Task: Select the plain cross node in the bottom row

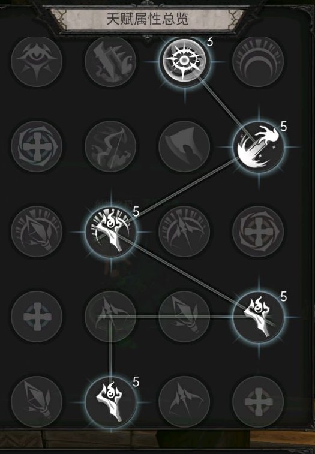Action: coord(258,402)
